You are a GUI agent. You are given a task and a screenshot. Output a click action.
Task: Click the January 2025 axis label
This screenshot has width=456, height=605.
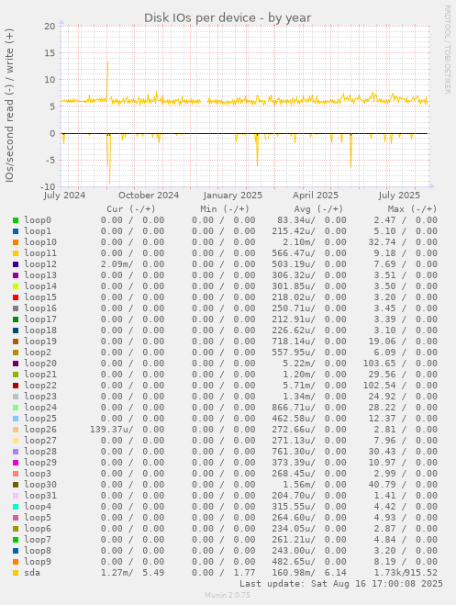[x=233, y=196]
